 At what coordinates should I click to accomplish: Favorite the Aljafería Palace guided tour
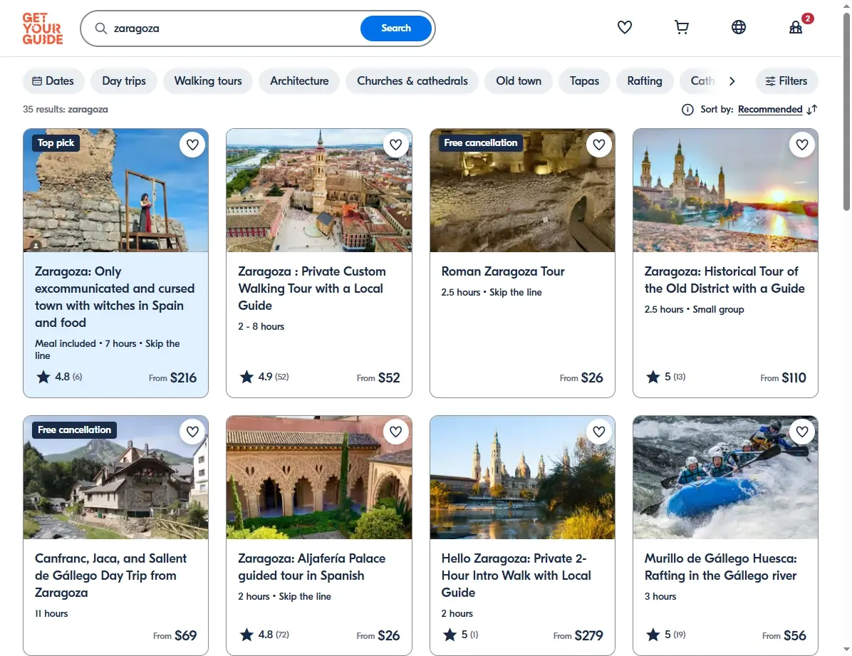tap(395, 432)
